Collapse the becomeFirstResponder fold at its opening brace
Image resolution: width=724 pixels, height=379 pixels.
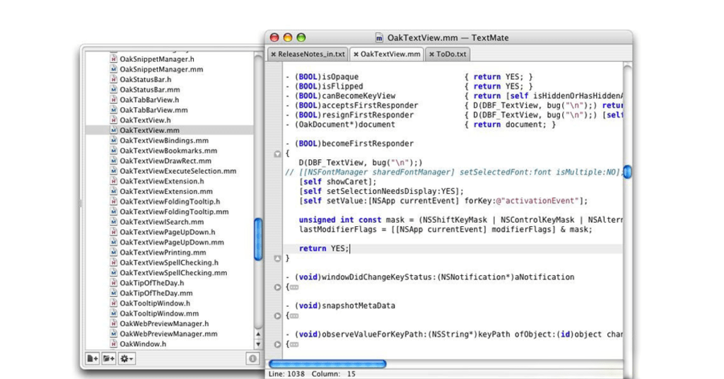(x=277, y=153)
